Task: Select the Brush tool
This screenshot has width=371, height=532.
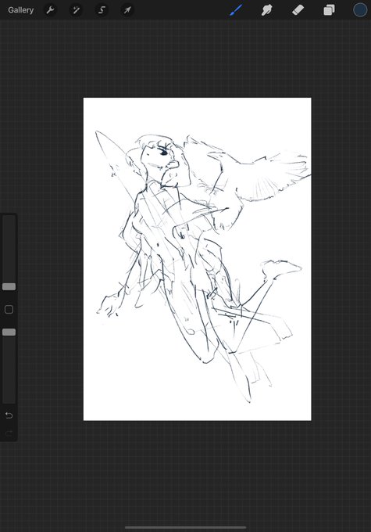Action: coord(236,10)
